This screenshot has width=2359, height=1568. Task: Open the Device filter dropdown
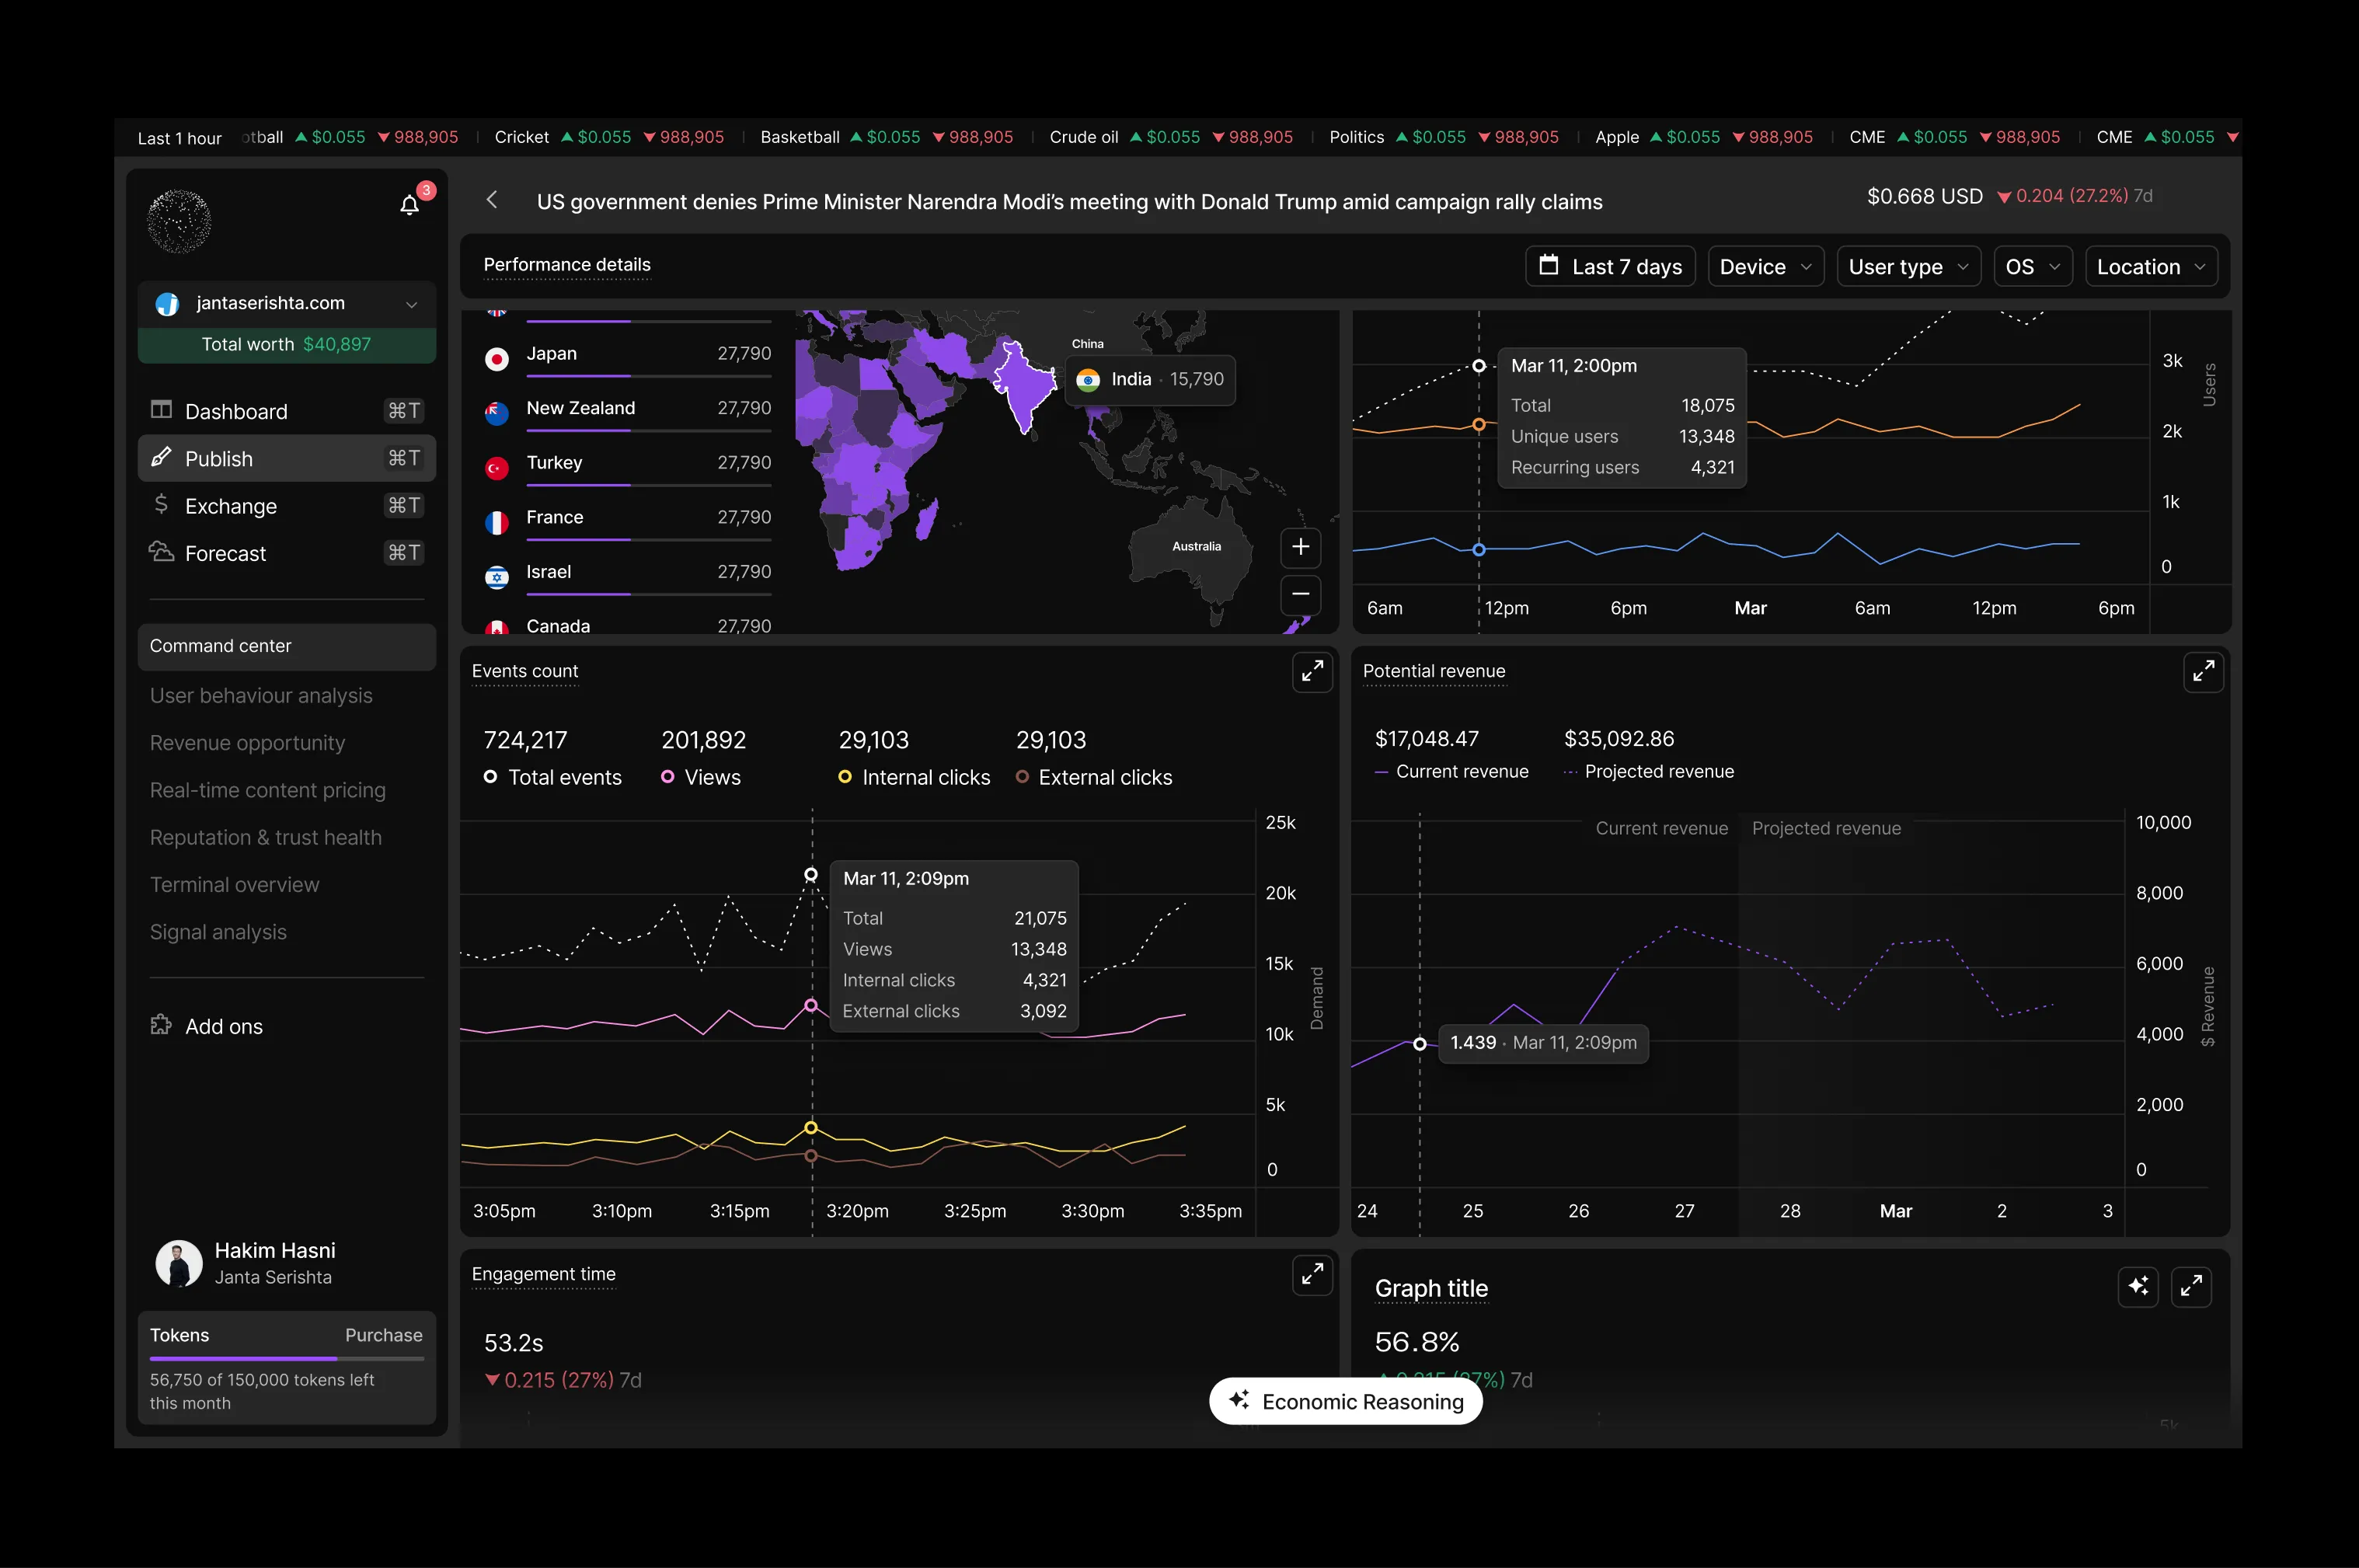click(x=1766, y=266)
